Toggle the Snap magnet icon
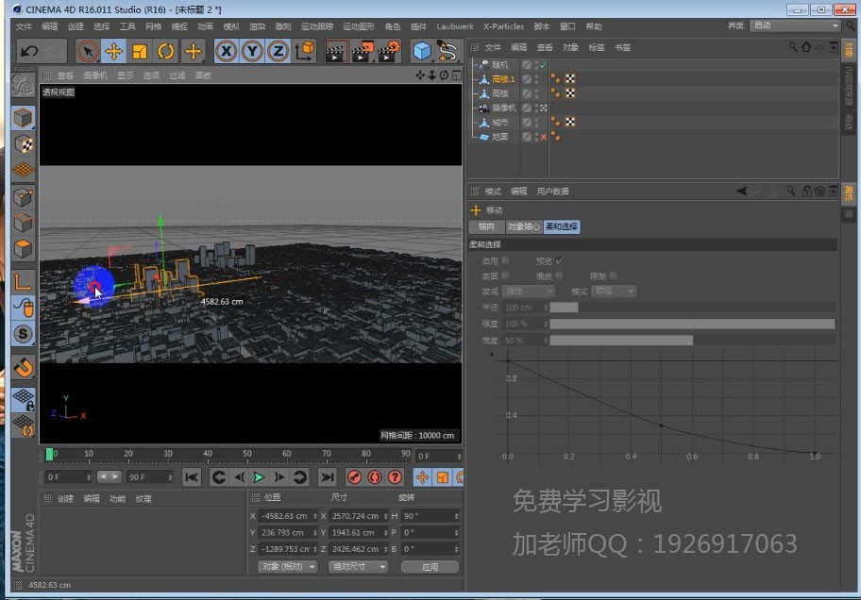The image size is (861, 600). [x=23, y=367]
